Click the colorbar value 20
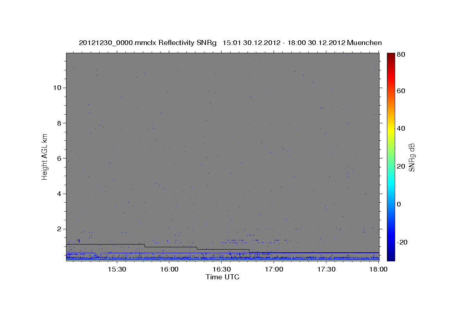 pyautogui.click(x=401, y=166)
